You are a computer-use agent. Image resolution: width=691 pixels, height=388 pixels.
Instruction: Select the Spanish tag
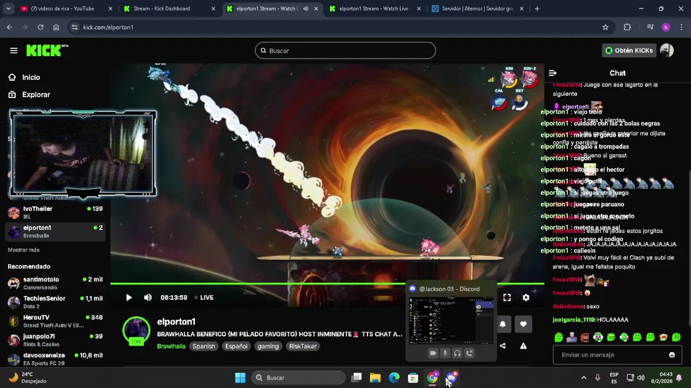tap(204, 346)
